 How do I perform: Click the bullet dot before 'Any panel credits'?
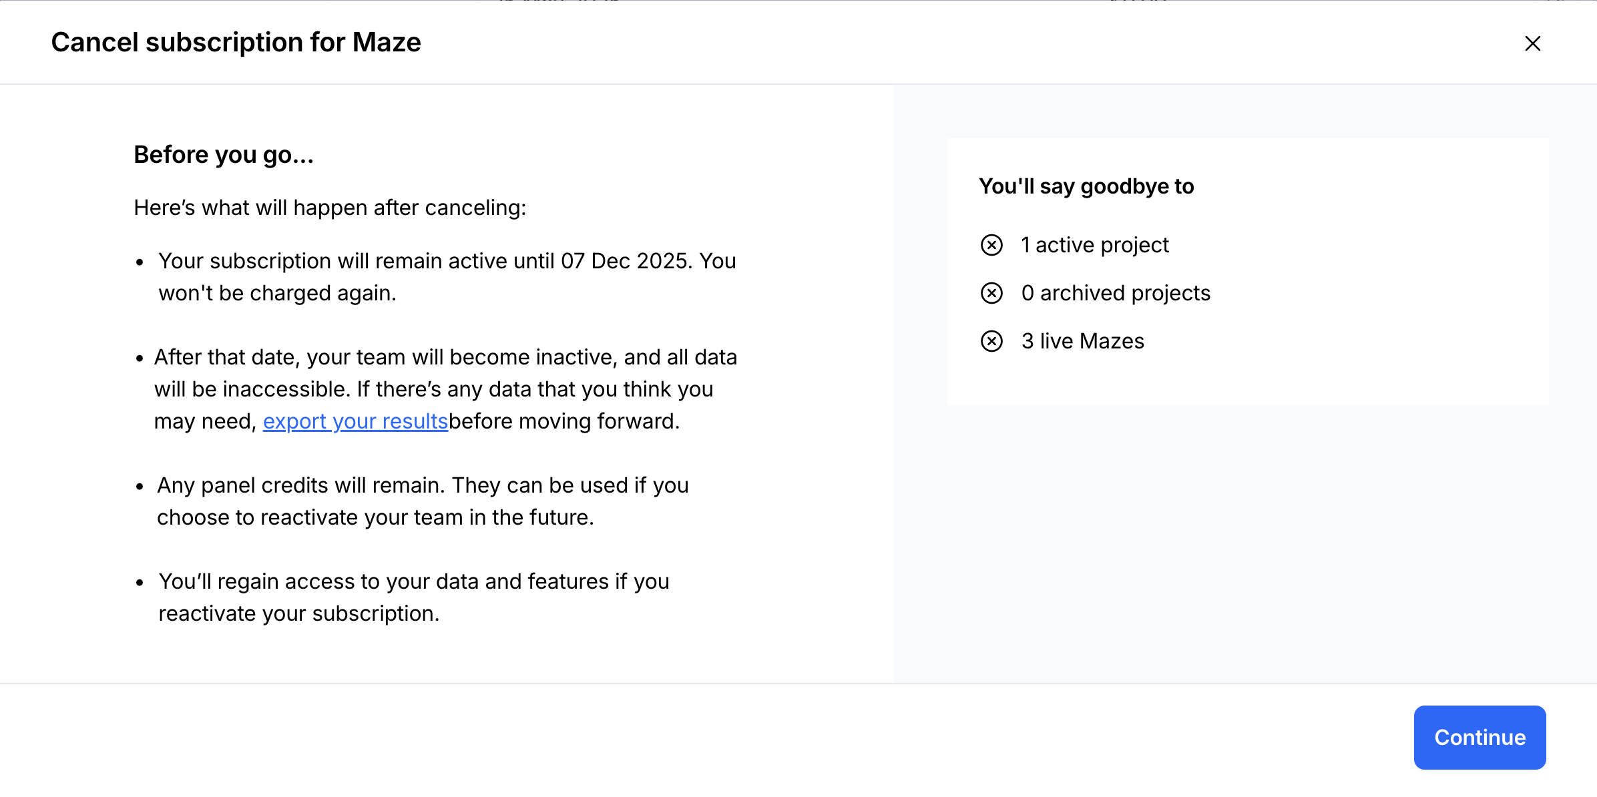(140, 487)
